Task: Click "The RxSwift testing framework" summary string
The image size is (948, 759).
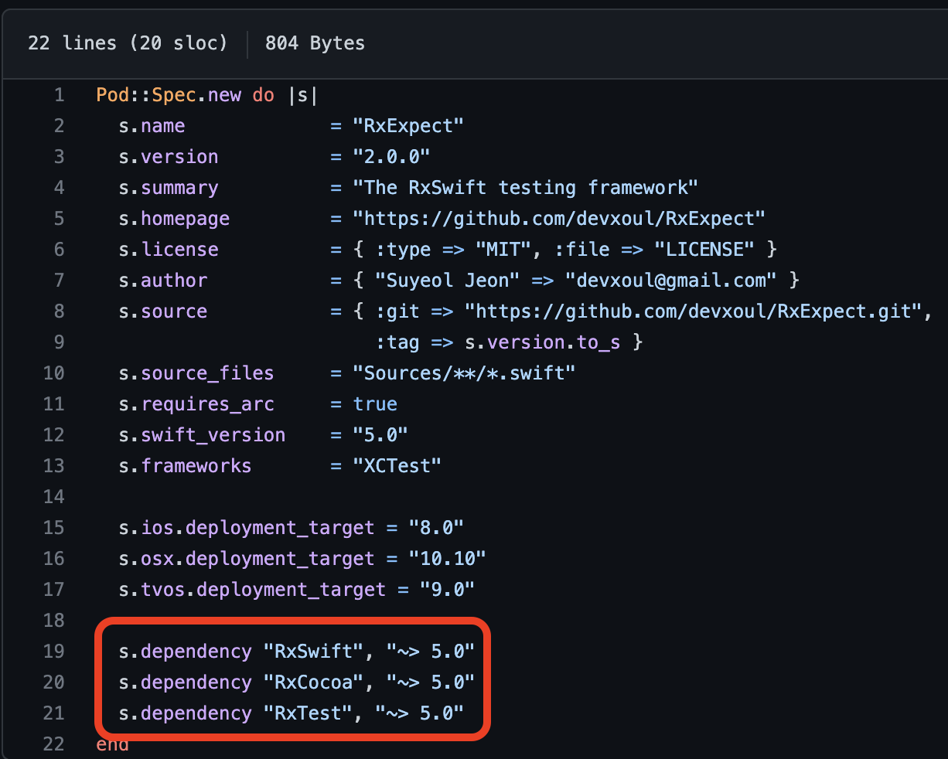Action: click(x=526, y=188)
